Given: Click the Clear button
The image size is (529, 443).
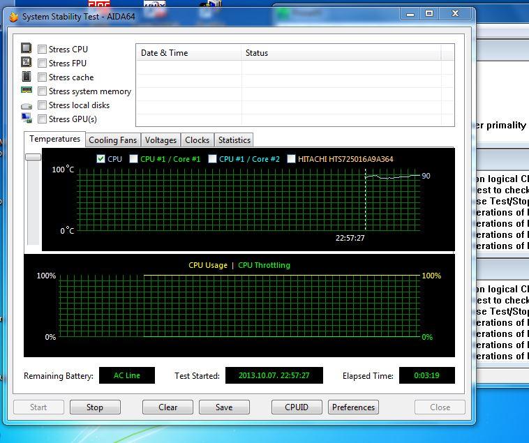Looking at the screenshot, I should tap(167, 407).
